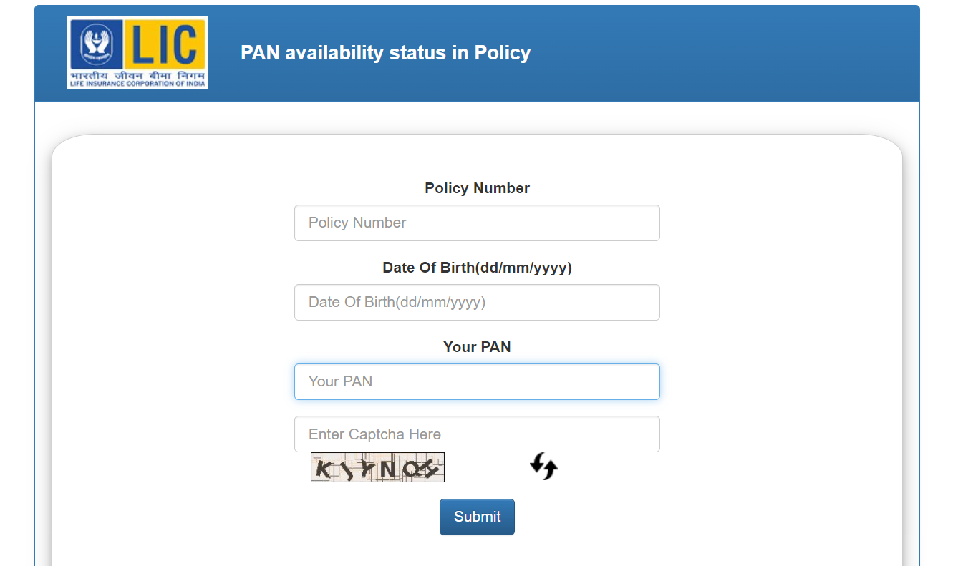
Task: Click the letter K in captcha image
Action: 324,469
